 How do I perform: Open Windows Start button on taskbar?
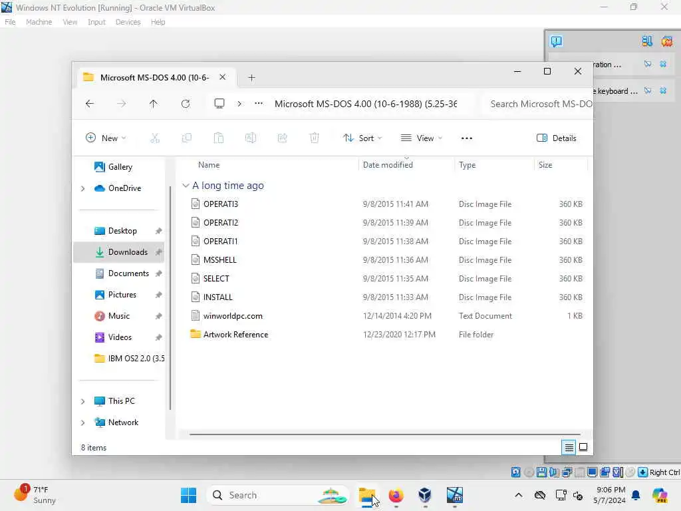188,495
